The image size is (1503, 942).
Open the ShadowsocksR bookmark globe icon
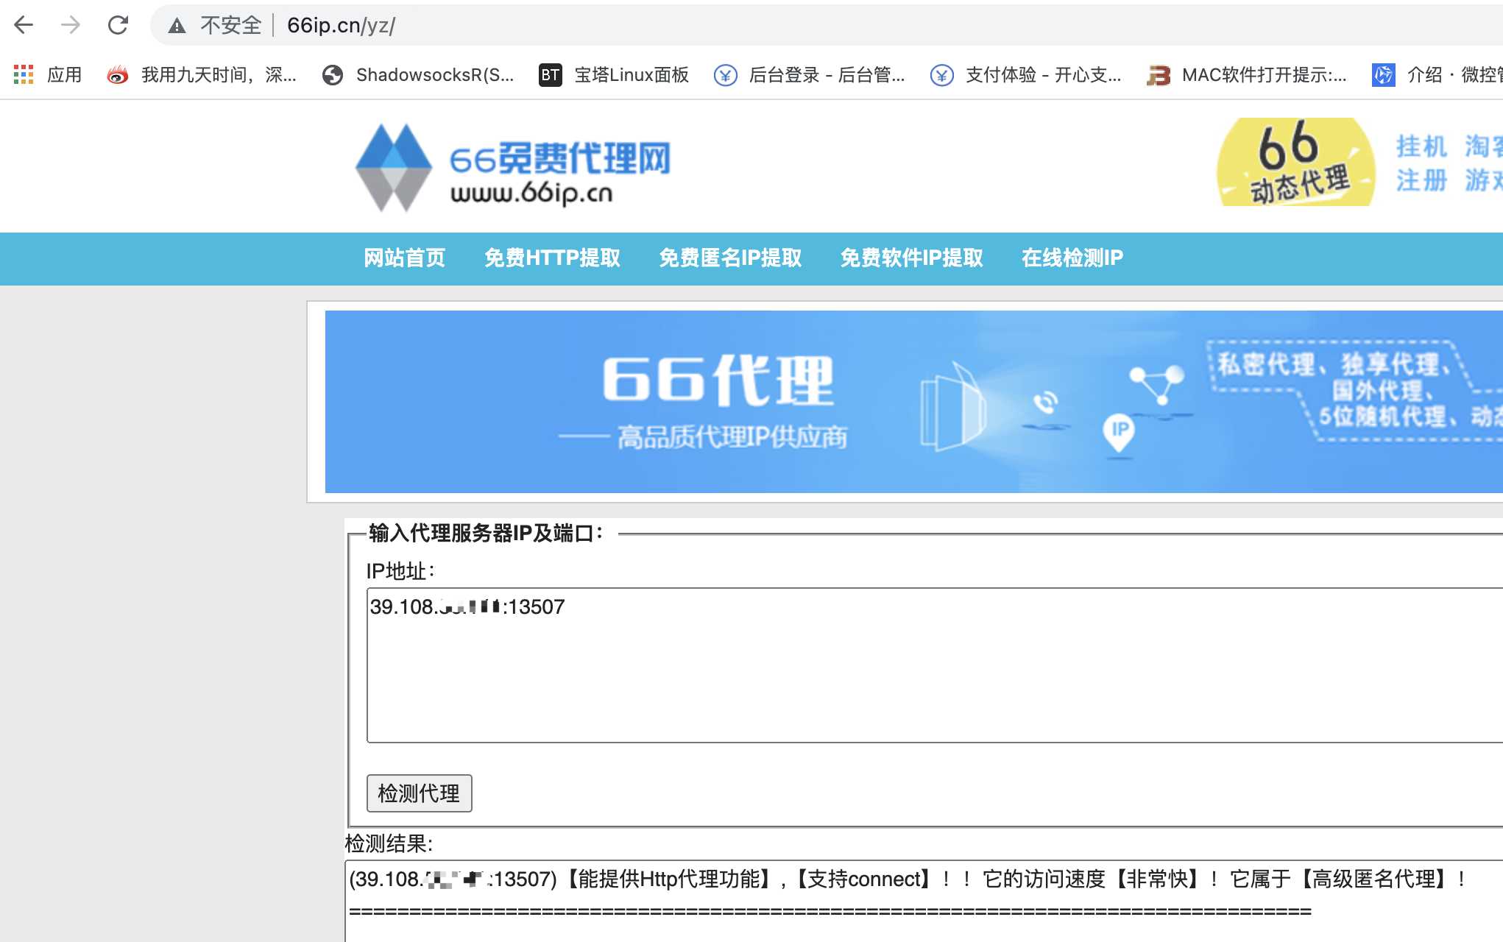point(333,74)
